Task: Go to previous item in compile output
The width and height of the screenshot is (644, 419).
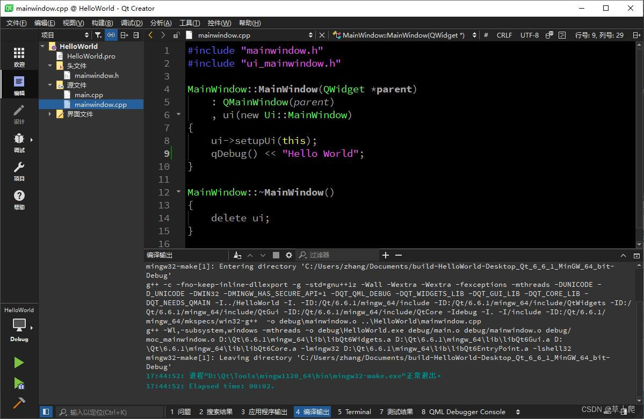Action: (x=250, y=255)
